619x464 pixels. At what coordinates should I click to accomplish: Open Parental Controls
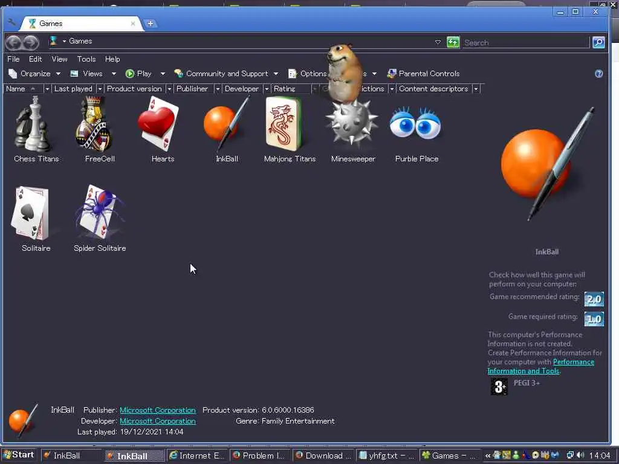pos(423,74)
